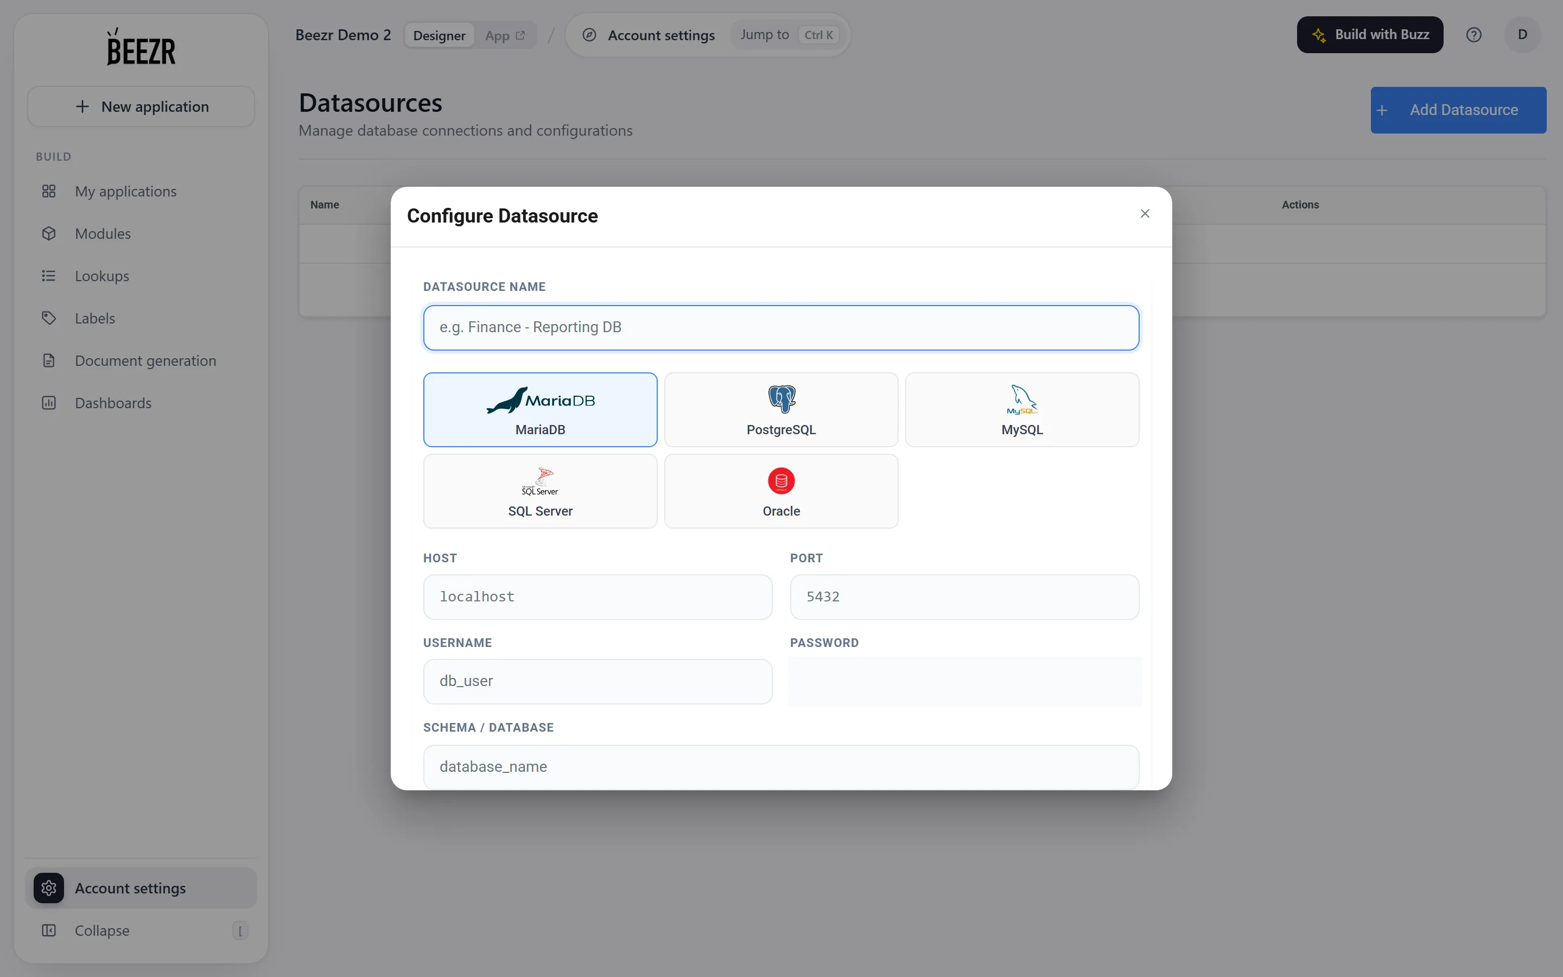The image size is (1563, 977).
Task: Click the Beezr logo in sidebar
Action: [141, 47]
